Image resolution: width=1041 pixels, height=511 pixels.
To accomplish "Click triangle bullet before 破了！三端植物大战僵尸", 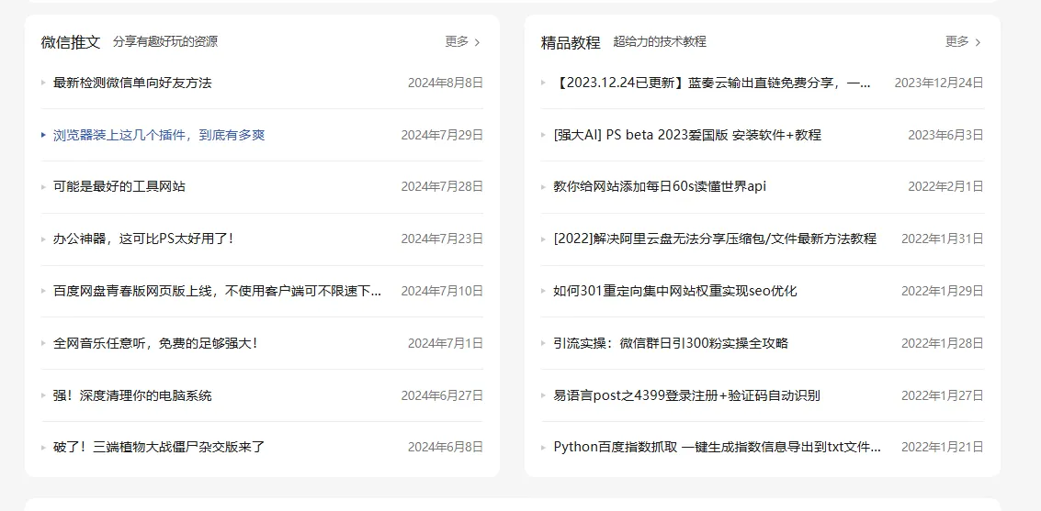I will tap(43, 448).
